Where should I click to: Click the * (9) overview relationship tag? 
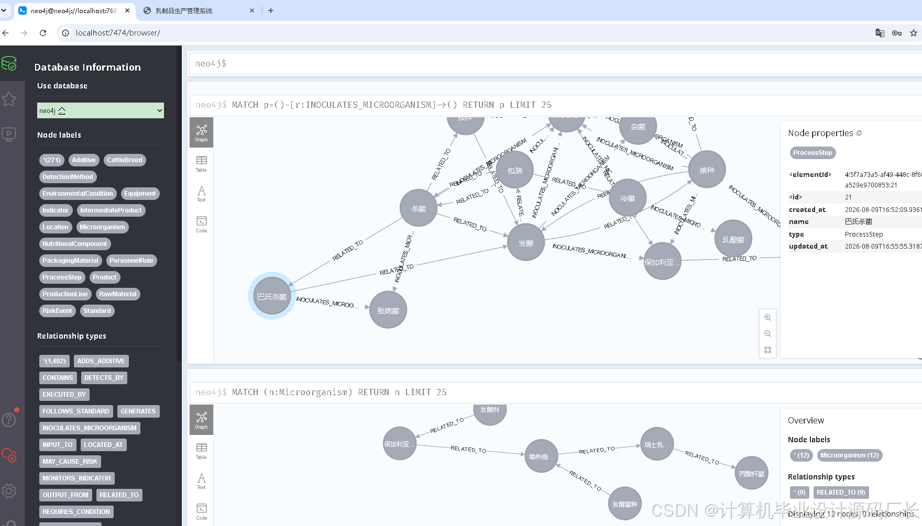(x=799, y=493)
